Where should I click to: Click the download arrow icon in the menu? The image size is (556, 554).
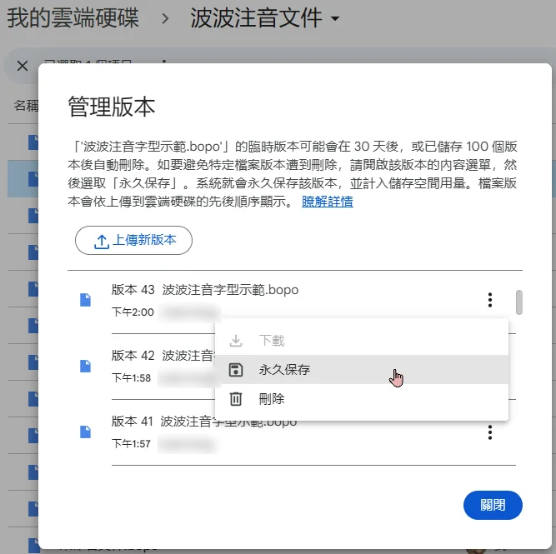point(236,341)
